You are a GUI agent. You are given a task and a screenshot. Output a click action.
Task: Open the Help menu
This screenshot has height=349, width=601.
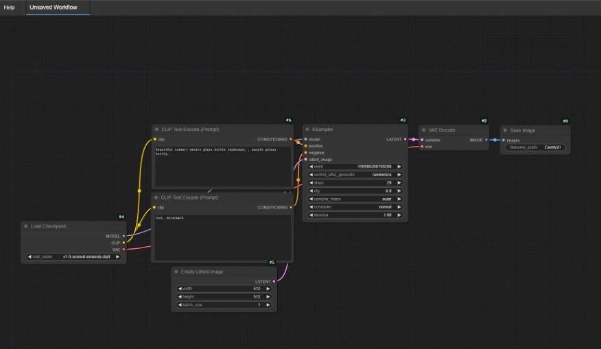(10, 8)
